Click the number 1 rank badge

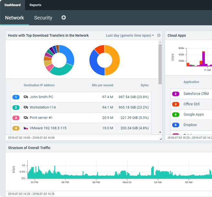pos(16,97)
